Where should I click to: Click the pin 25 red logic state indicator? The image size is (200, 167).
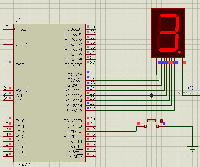tap(88, 93)
